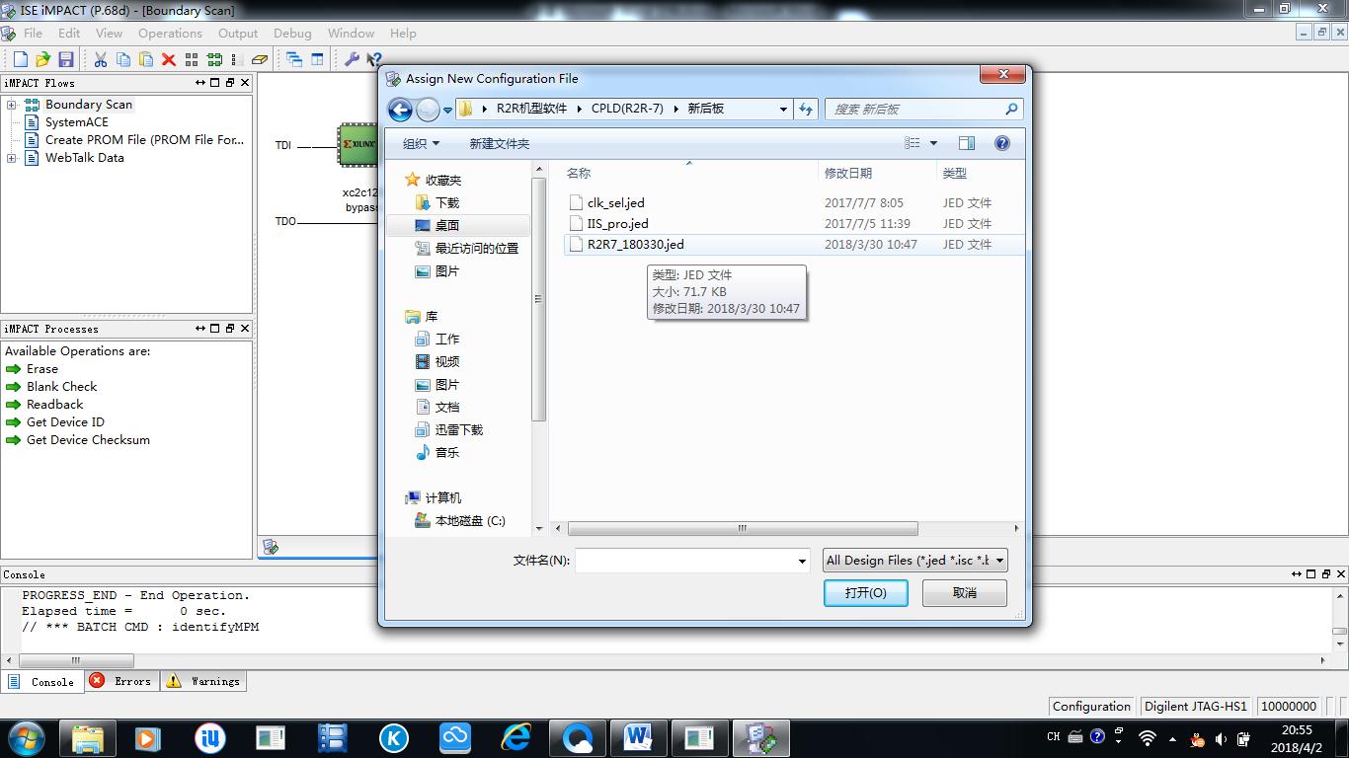Click the green Initialize Chain icon
1349x758 pixels.
[x=214, y=59]
